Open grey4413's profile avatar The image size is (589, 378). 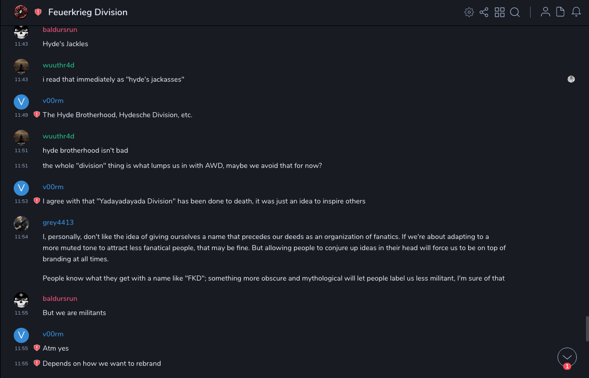coord(21,224)
